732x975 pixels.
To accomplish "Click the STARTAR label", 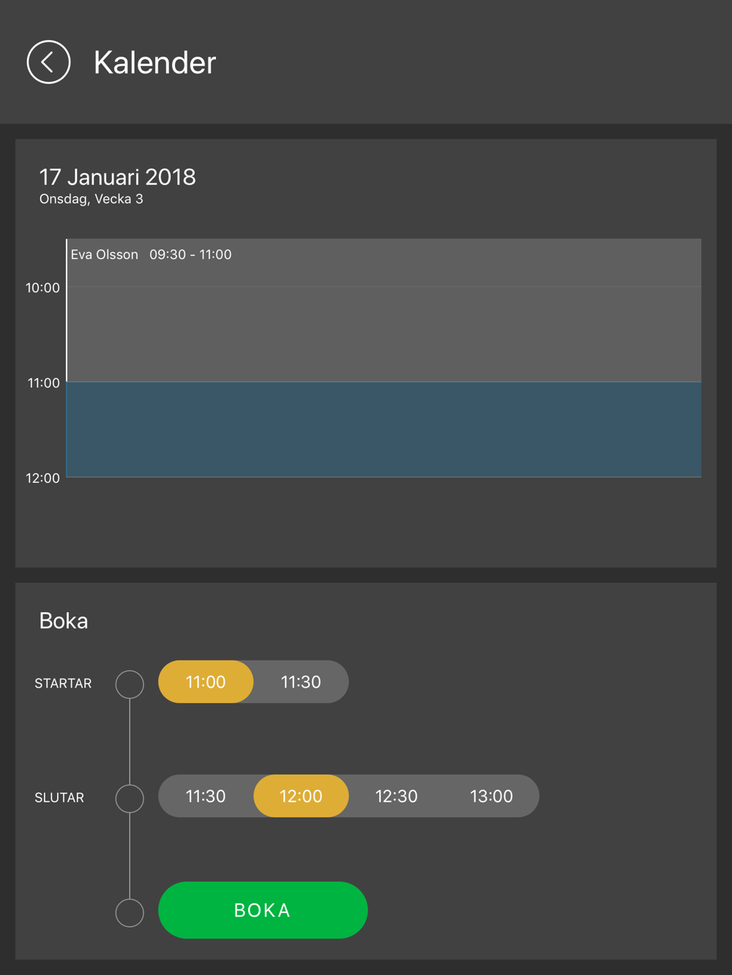I will click(63, 683).
